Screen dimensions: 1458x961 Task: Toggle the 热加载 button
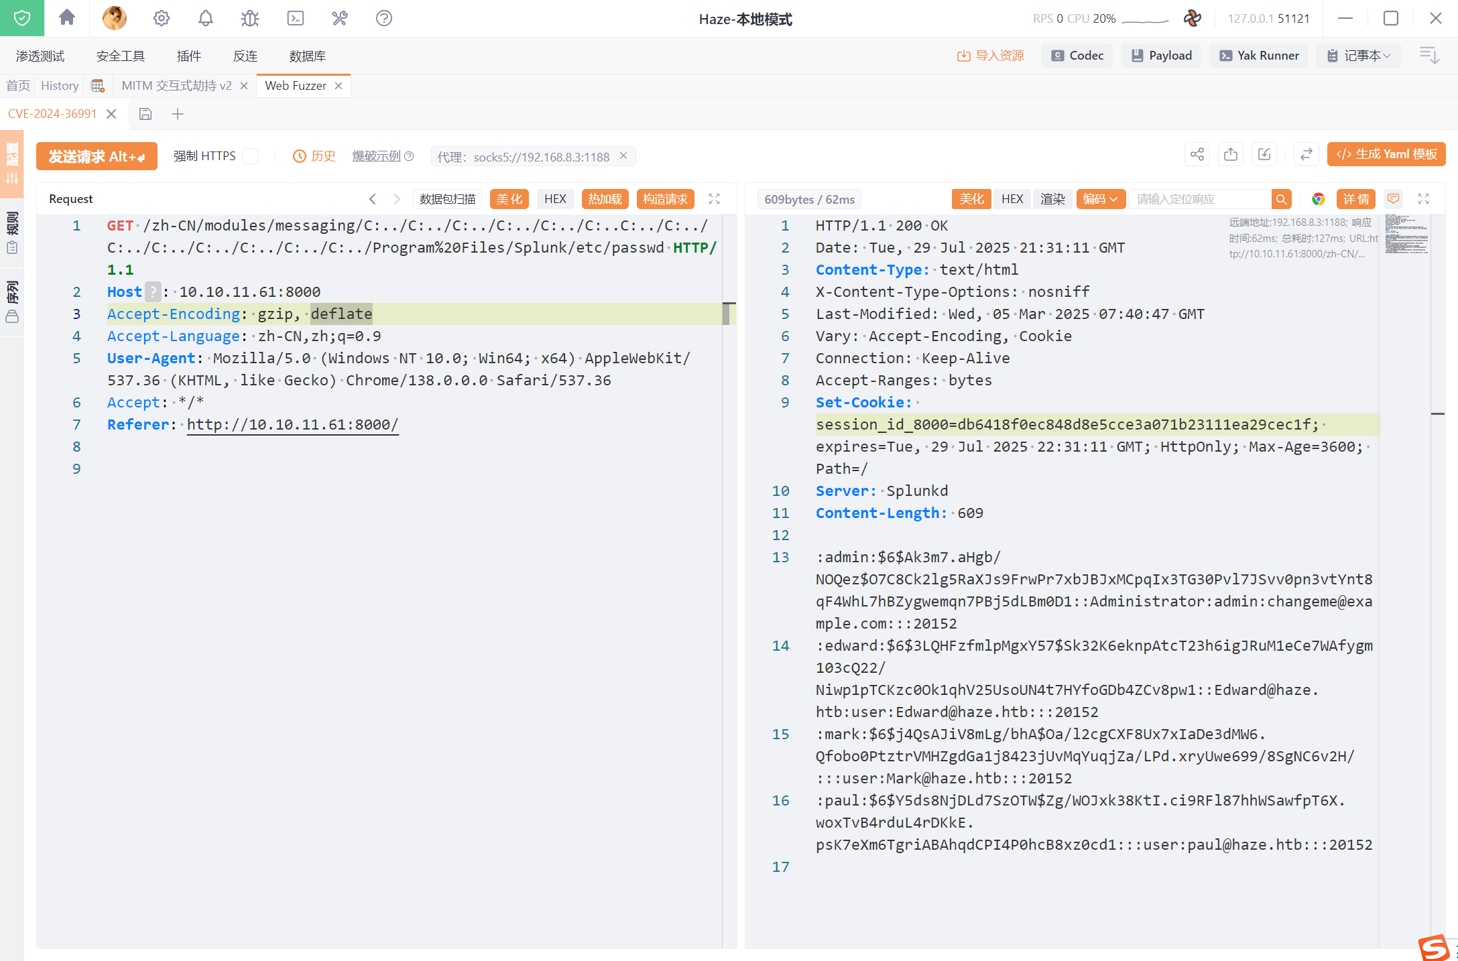click(x=605, y=199)
